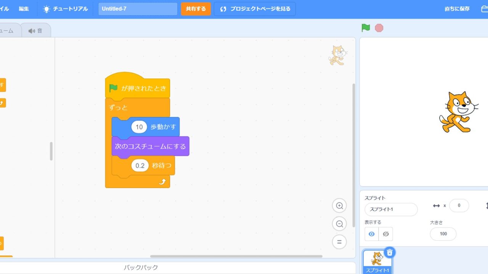
Task: Hide the sprite with crossed-eye icon
Action: [x=385, y=234]
